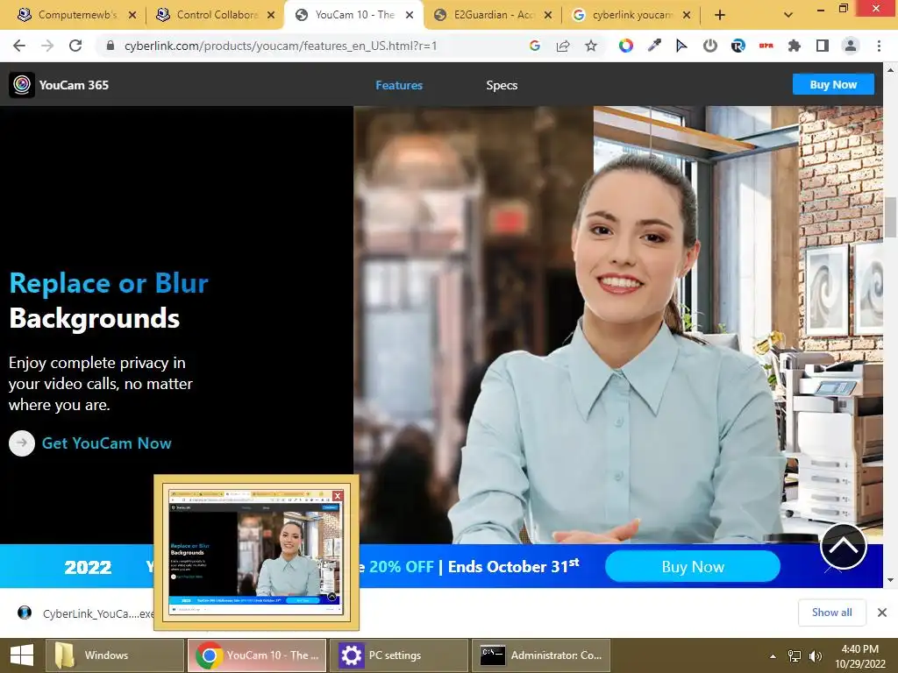
Task: Click the scrollbar up arrow
Action: 890,70
